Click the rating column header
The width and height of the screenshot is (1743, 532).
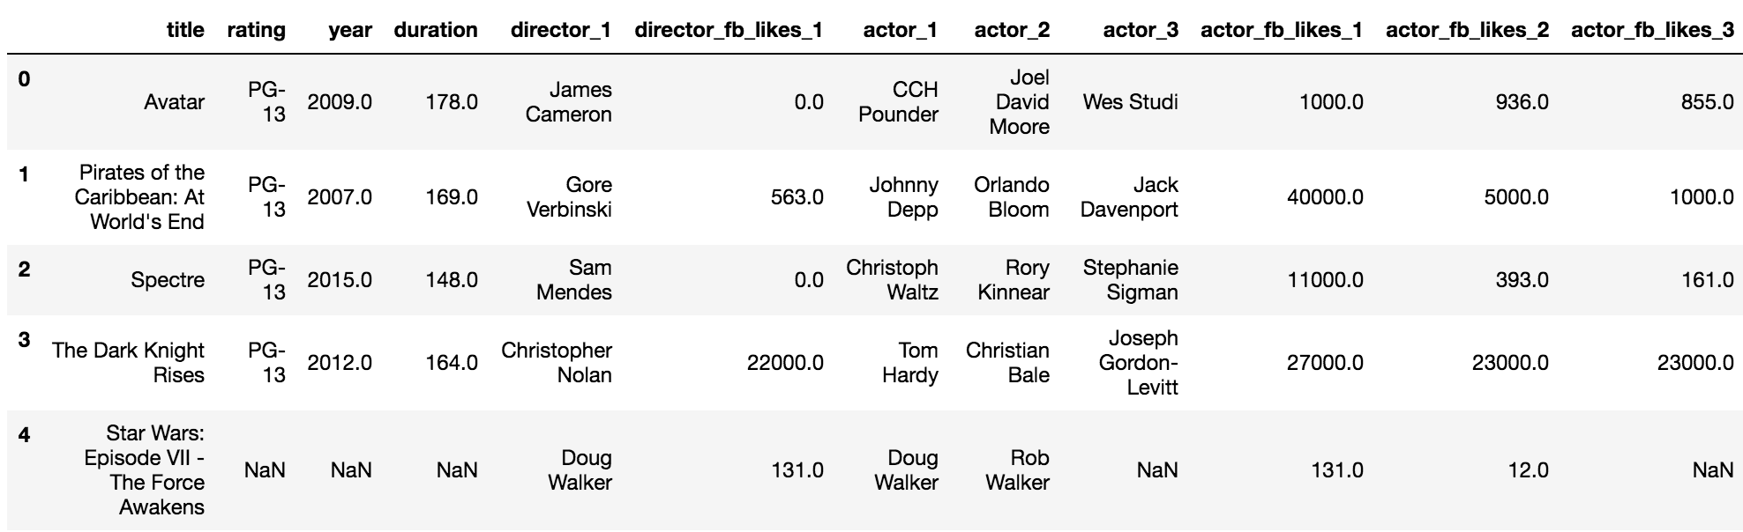click(256, 30)
